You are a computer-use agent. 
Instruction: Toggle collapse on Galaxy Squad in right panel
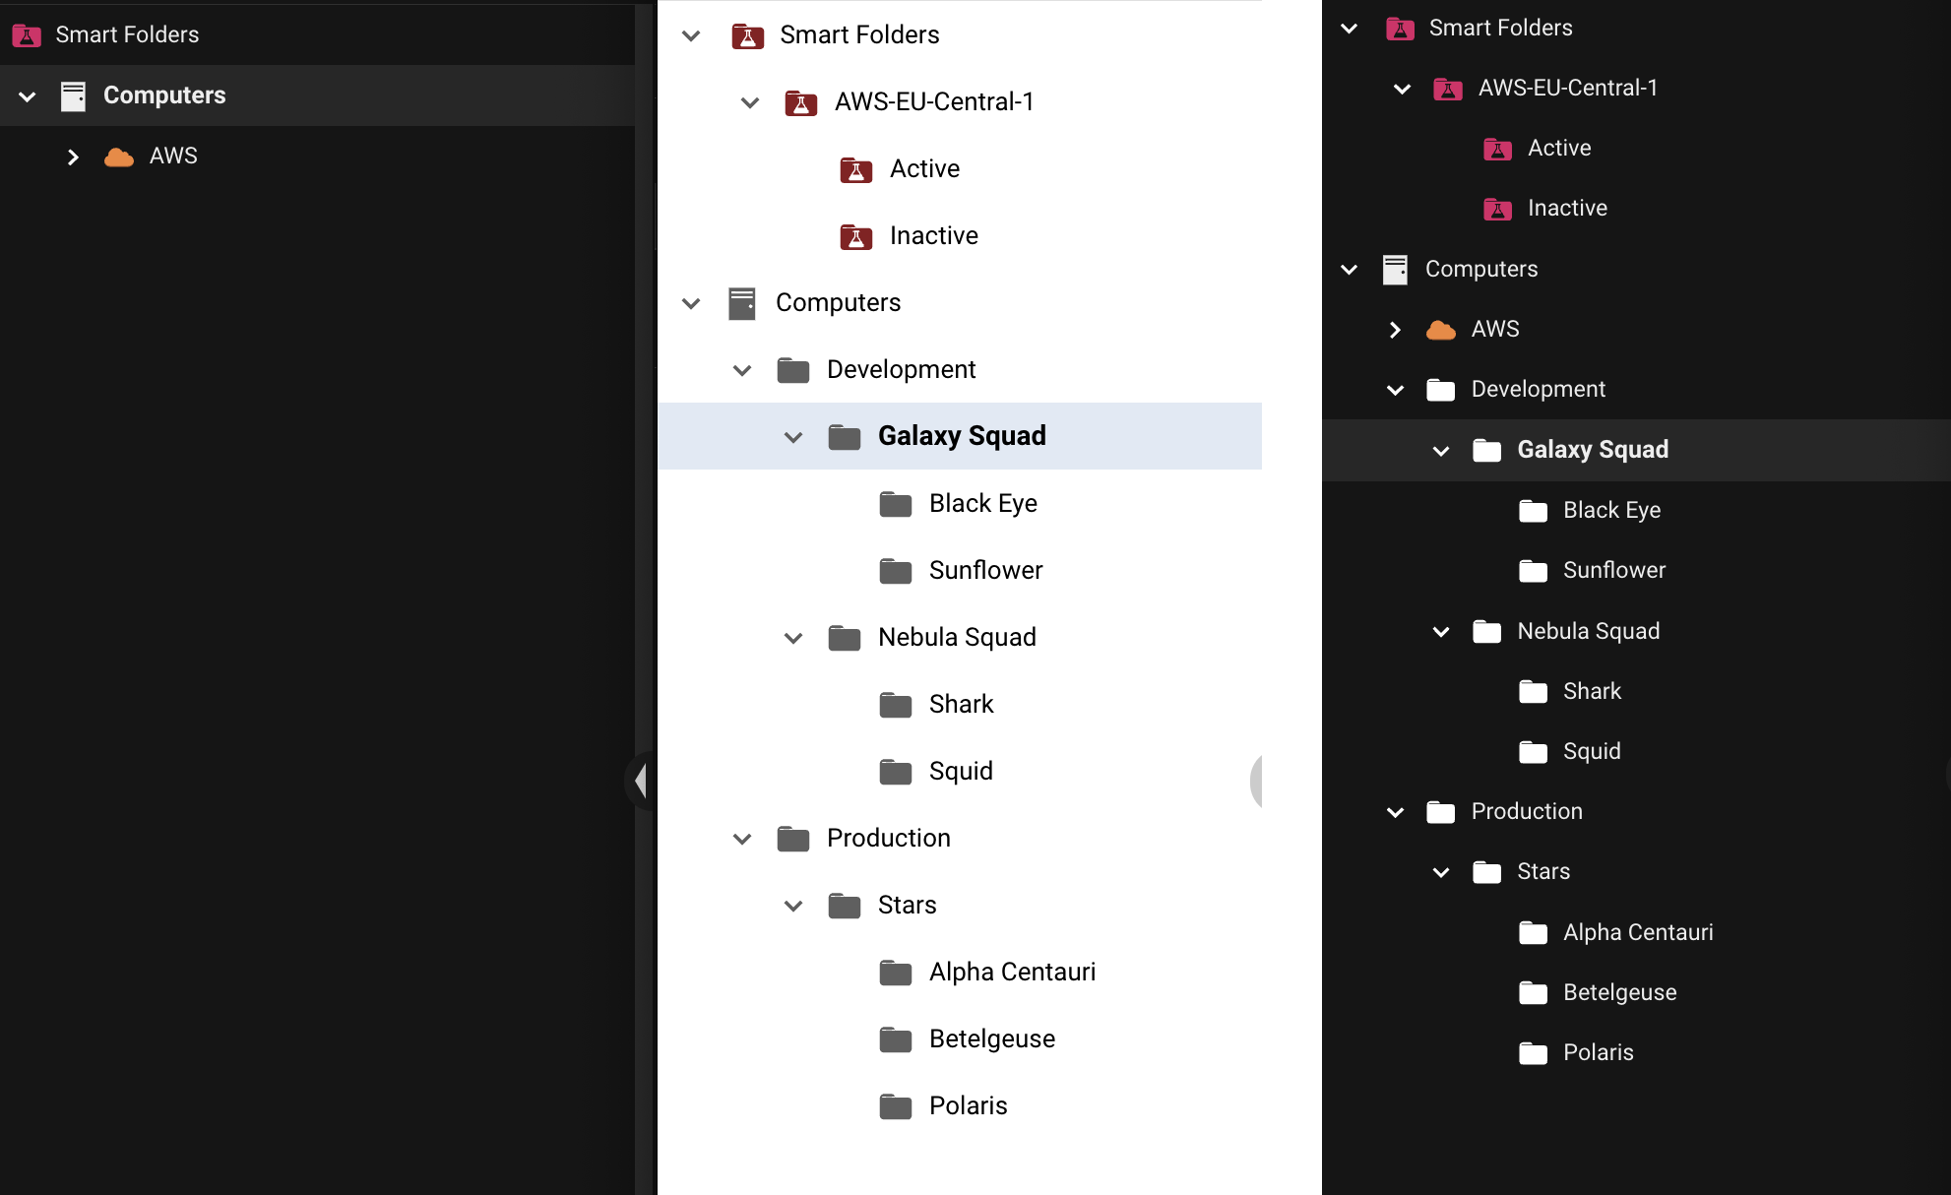[x=1439, y=449]
